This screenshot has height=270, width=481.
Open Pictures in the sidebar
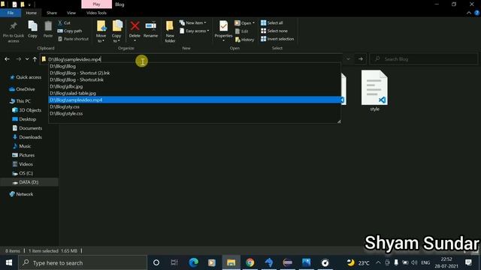click(23, 155)
